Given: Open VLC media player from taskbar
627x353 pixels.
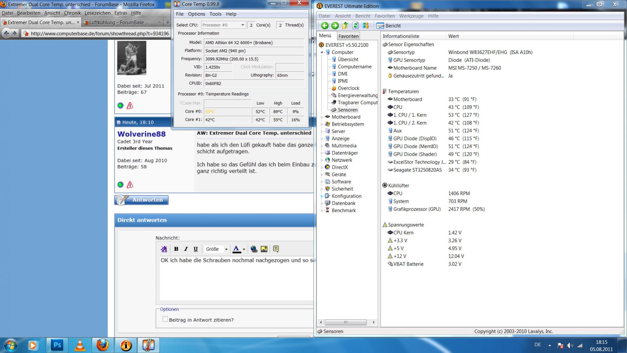Looking at the screenshot, I should point(80,345).
